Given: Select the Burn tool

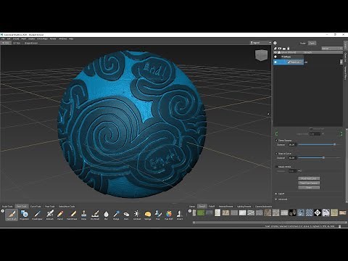Looking at the screenshot, I should click(x=126, y=215).
